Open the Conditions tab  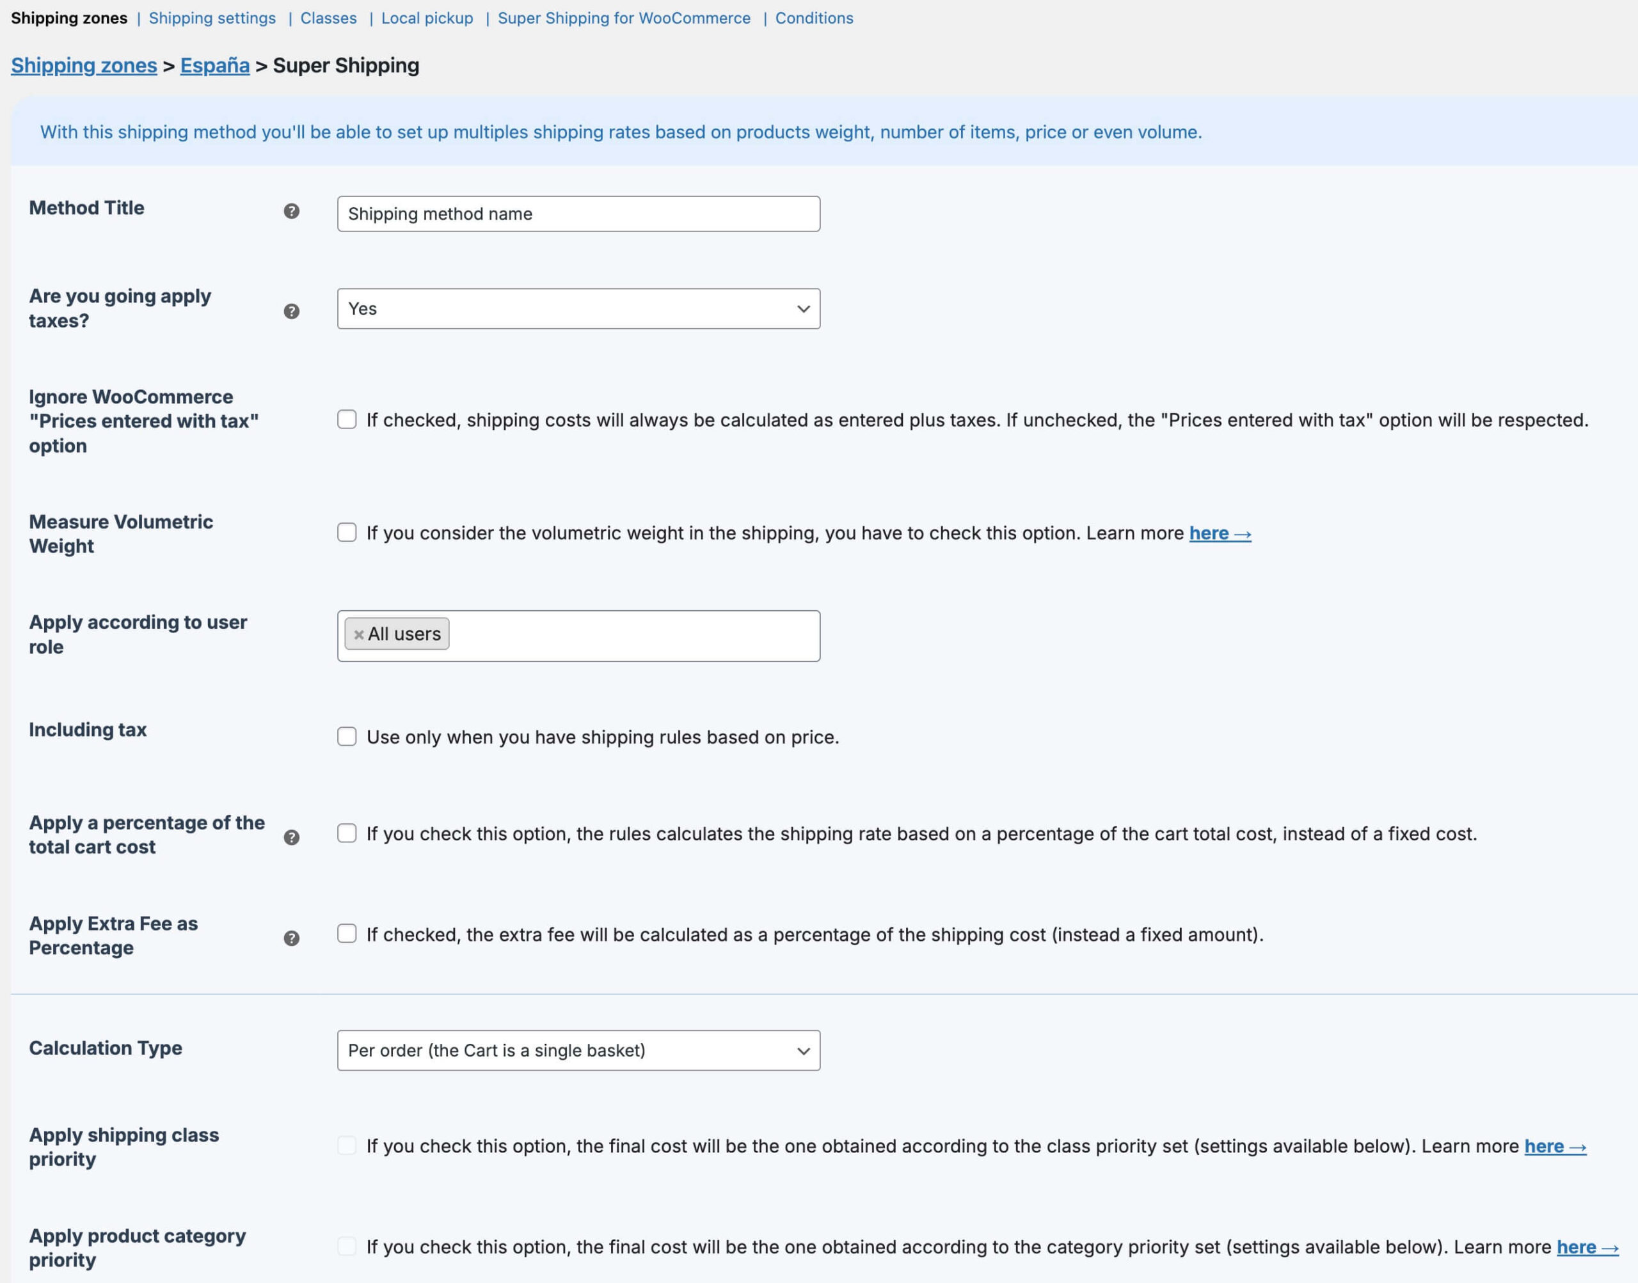[x=814, y=18]
